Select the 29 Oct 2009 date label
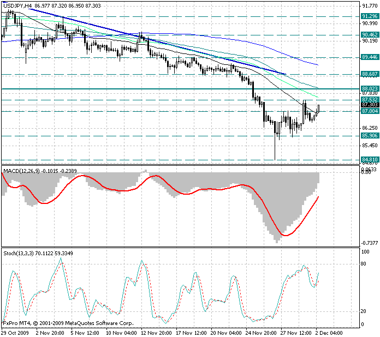This screenshot has width=380, height=337. coord(15,332)
